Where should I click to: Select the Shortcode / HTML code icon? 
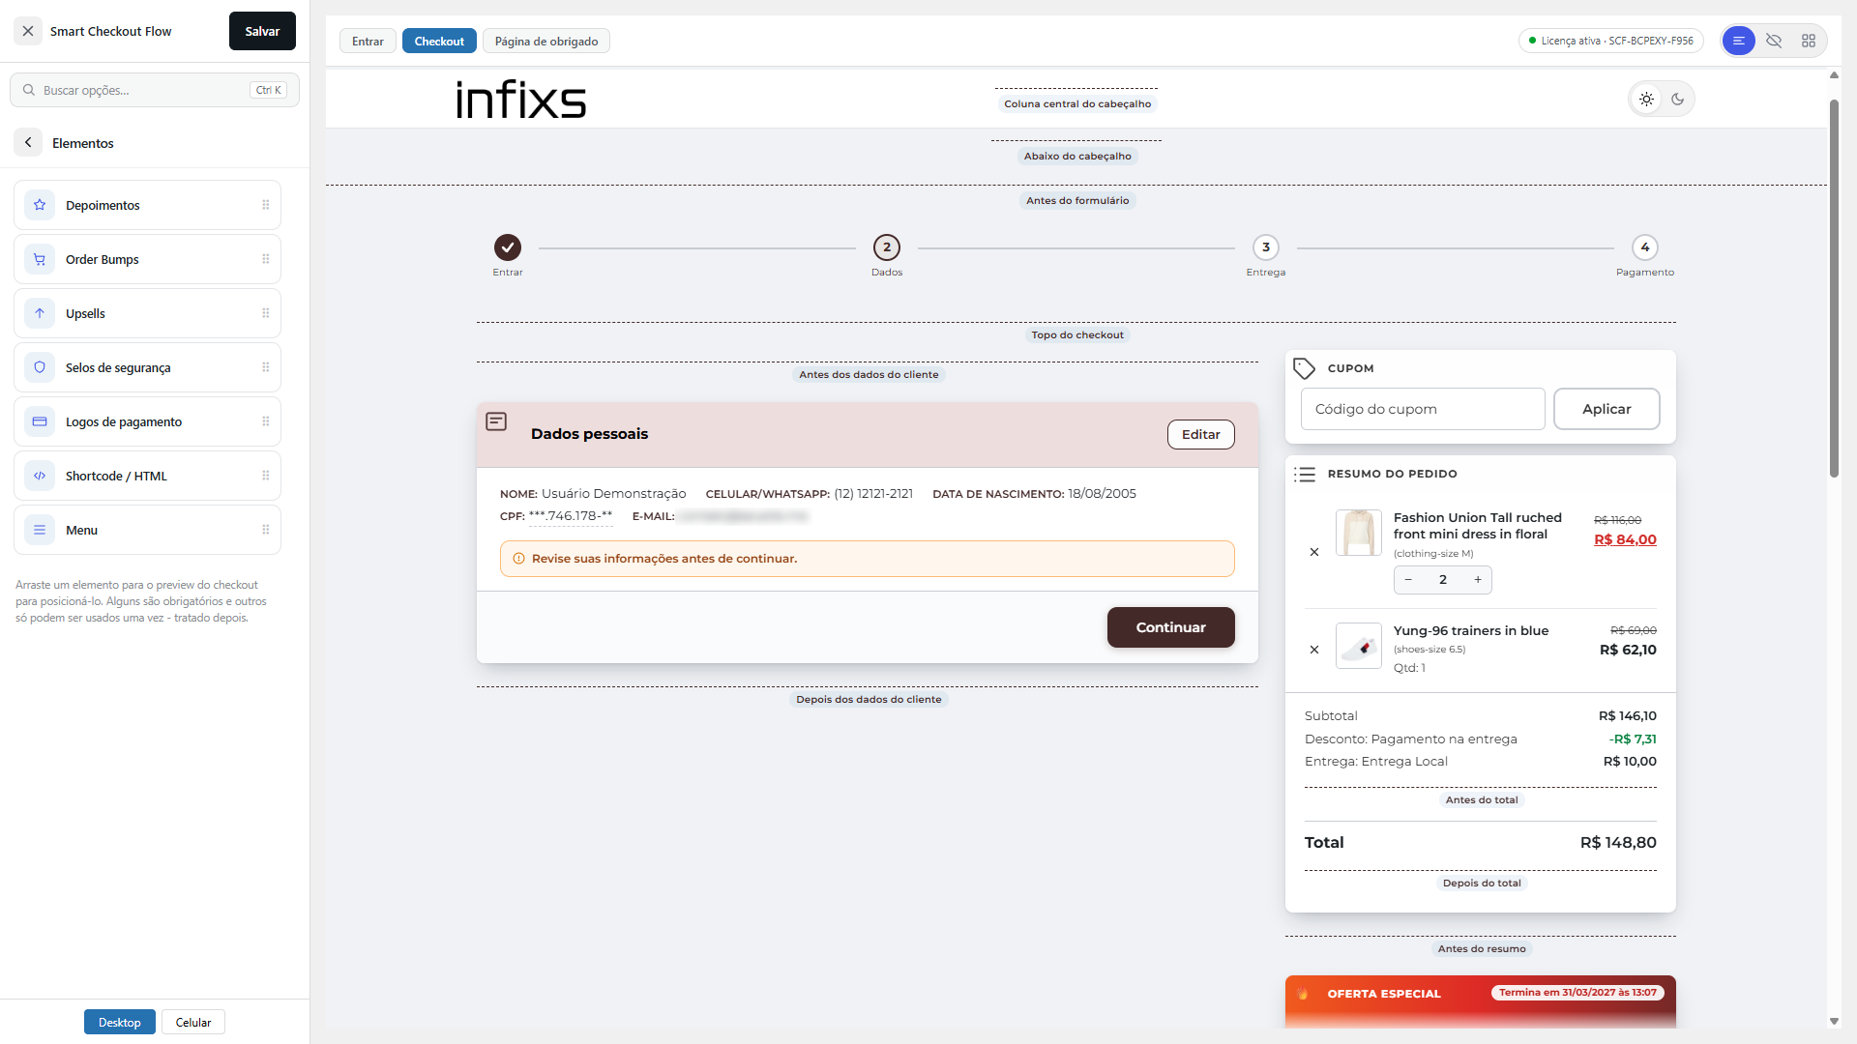coord(40,476)
